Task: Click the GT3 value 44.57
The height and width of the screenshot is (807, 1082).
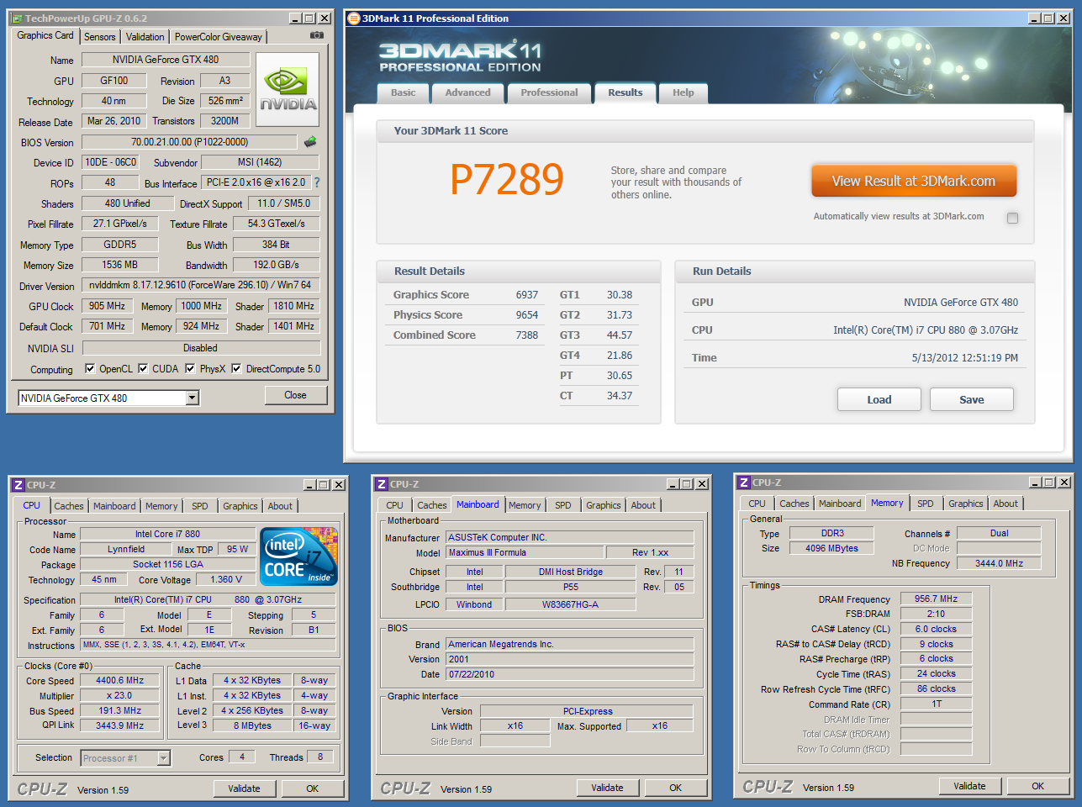Action: pos(620,335)
